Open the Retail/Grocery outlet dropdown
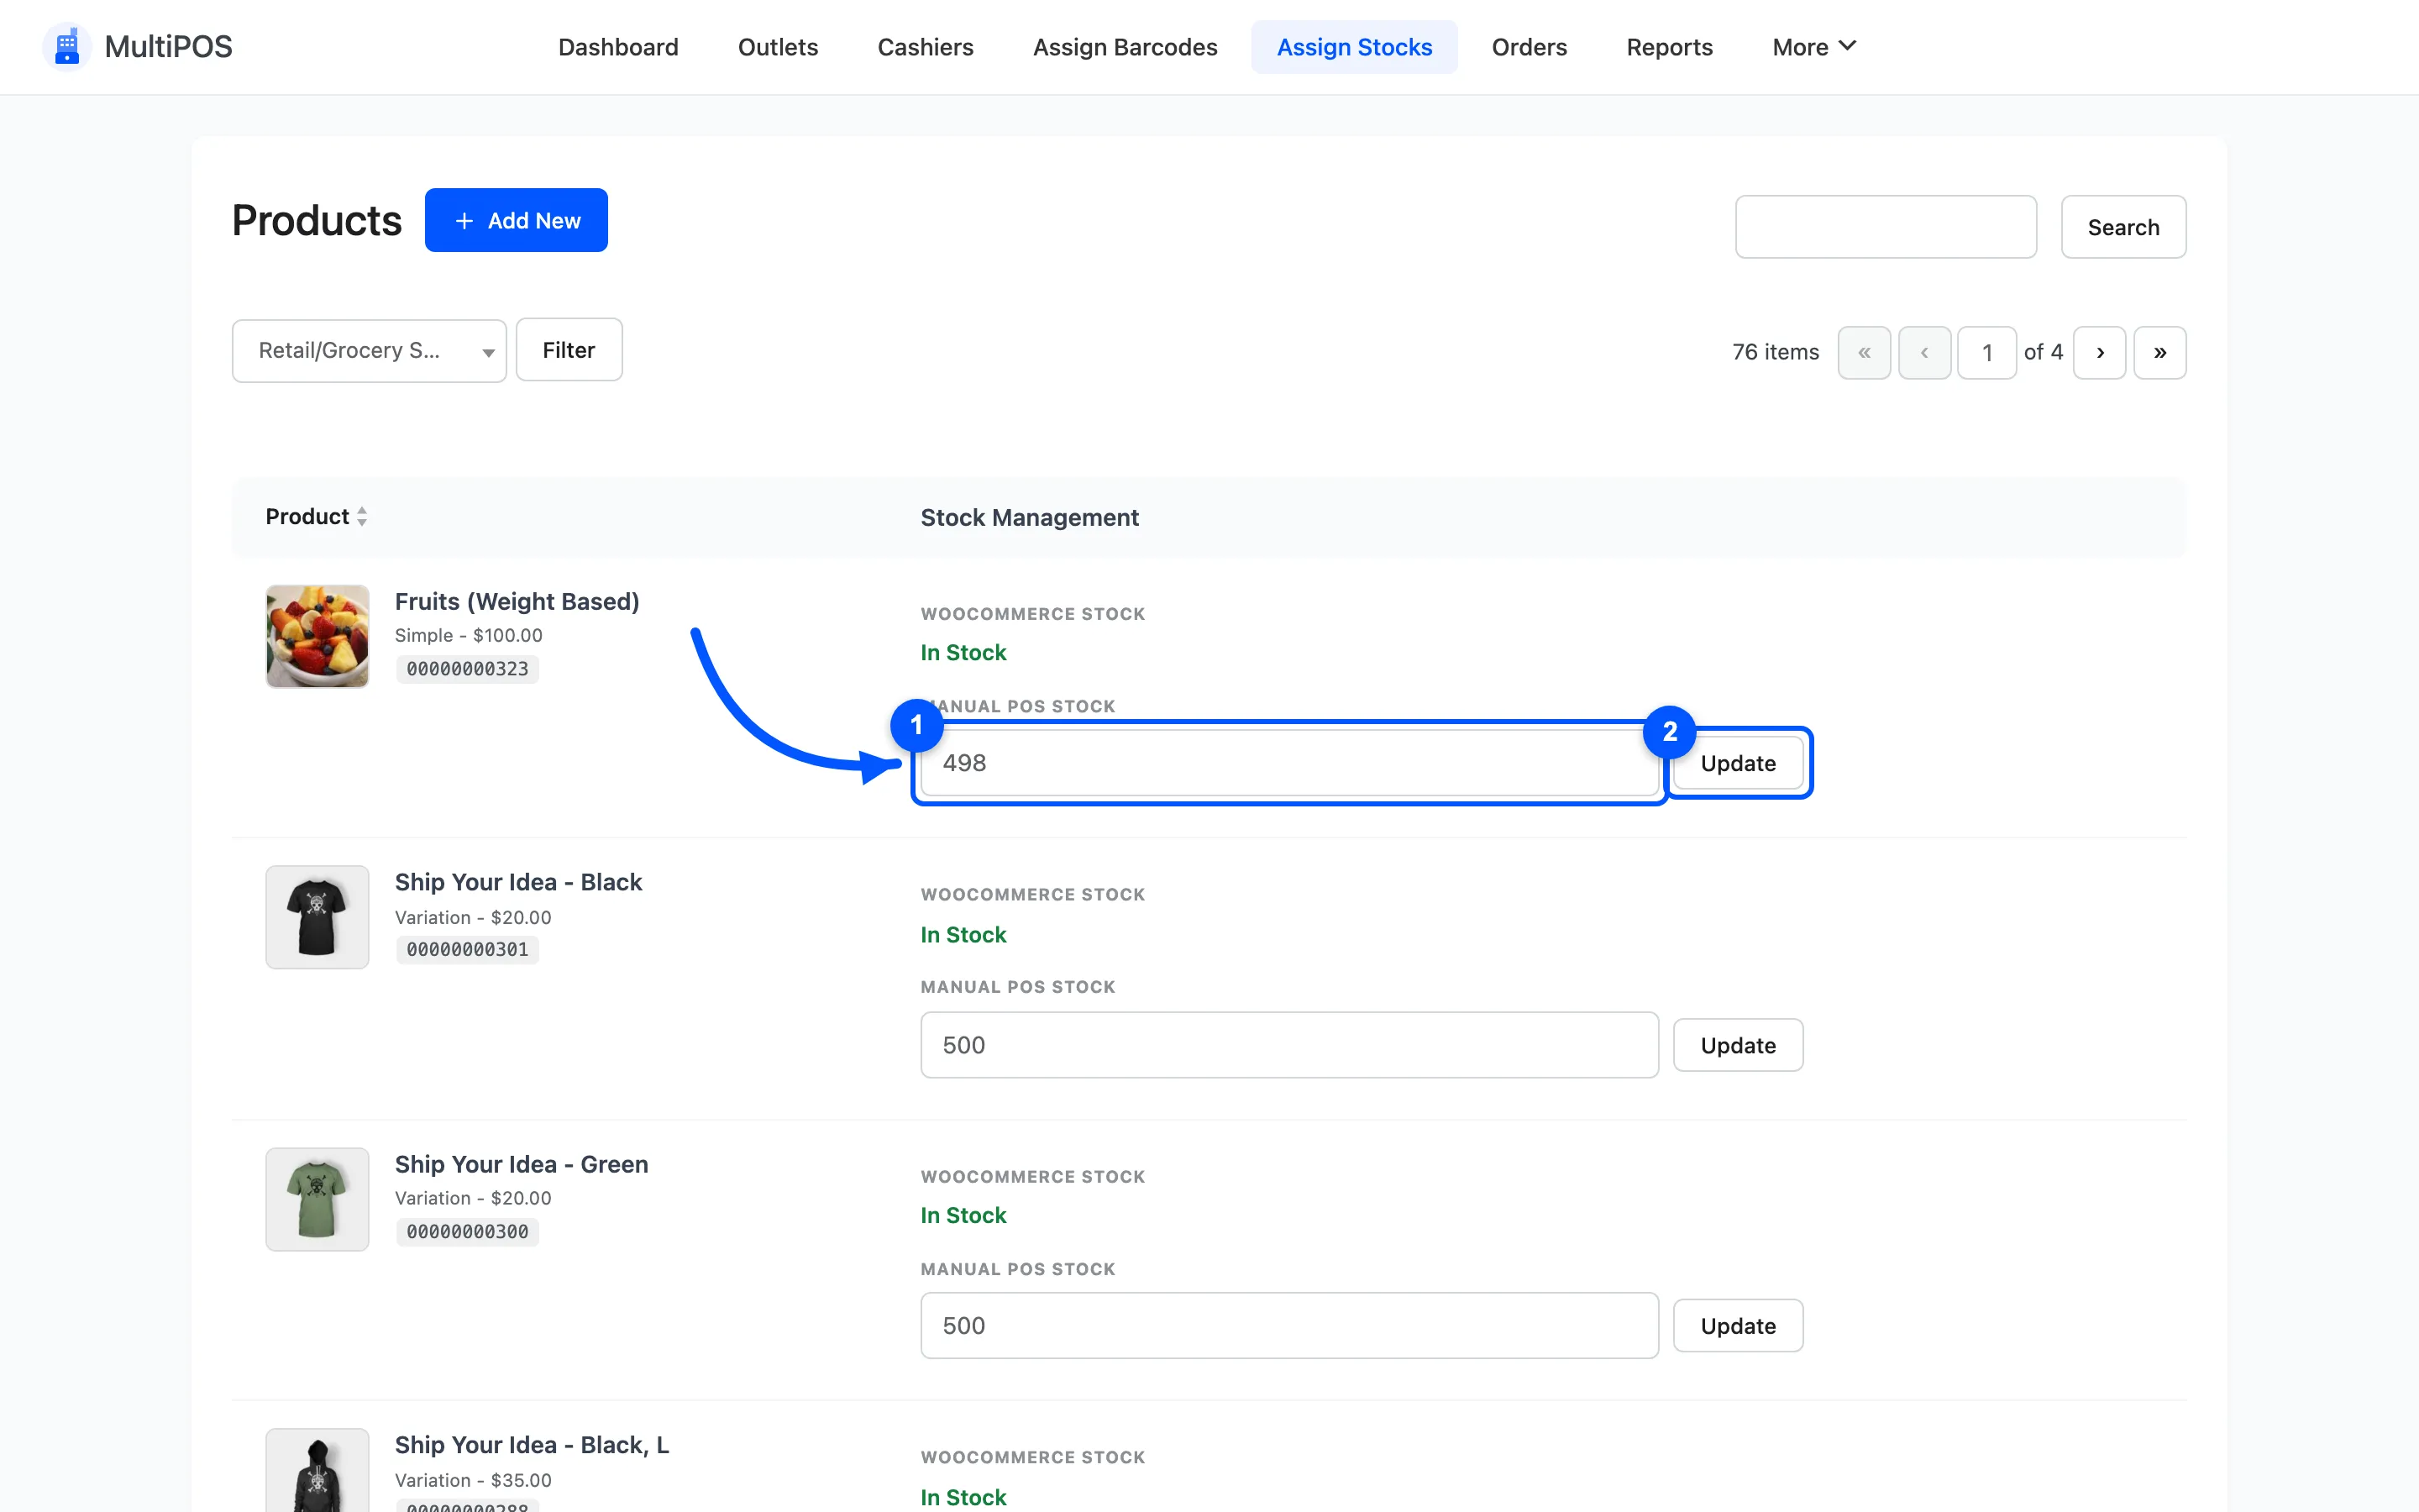This screenshot has width=2419, height=1512. (x=369, y=351)
